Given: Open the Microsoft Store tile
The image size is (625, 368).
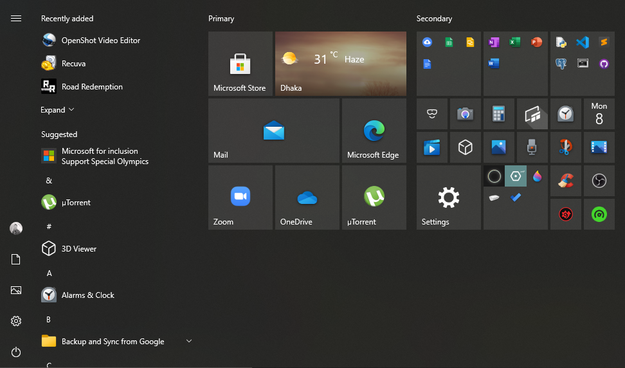Looking at the screenshot, I should (240, 64).
